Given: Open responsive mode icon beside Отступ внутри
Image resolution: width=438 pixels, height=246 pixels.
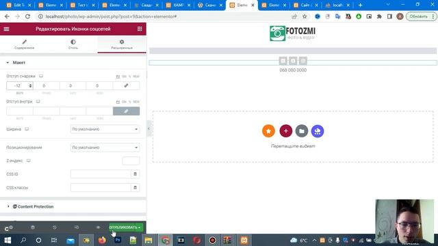Looking at the screenshot, I should pos(38,102).
